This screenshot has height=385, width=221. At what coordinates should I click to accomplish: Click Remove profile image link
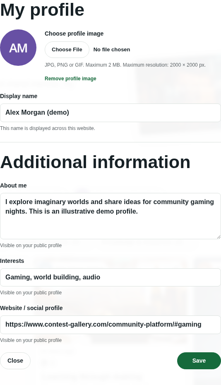coord(70,79)
